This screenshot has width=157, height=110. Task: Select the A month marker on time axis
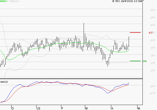click(x=112, y=108)
